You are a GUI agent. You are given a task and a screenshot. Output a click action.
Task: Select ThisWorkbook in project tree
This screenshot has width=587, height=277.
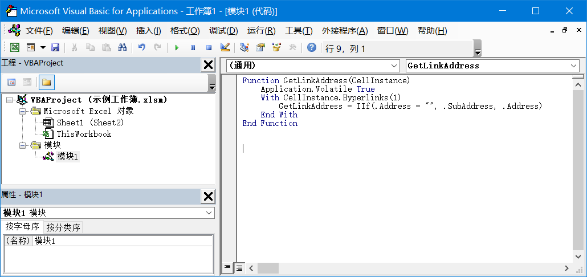84,133
